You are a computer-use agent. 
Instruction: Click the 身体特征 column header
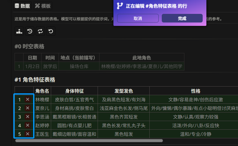pos(74,91)
